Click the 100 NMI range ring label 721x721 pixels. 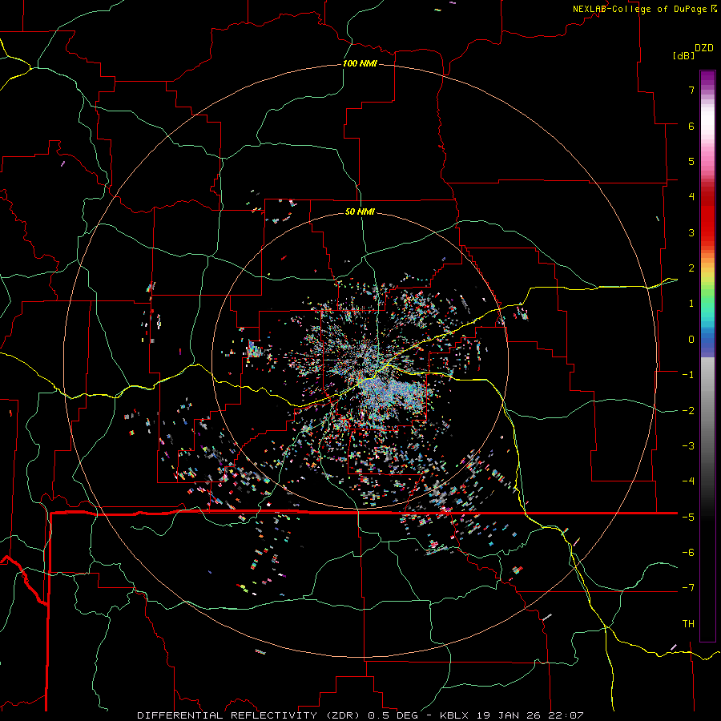(x=360, y=63)
